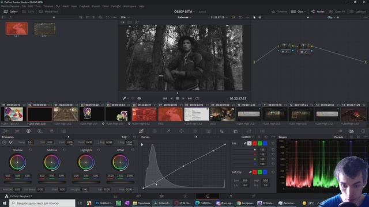
Task: Adjust the Shadow master wheel slider
Action: [18, 182]
